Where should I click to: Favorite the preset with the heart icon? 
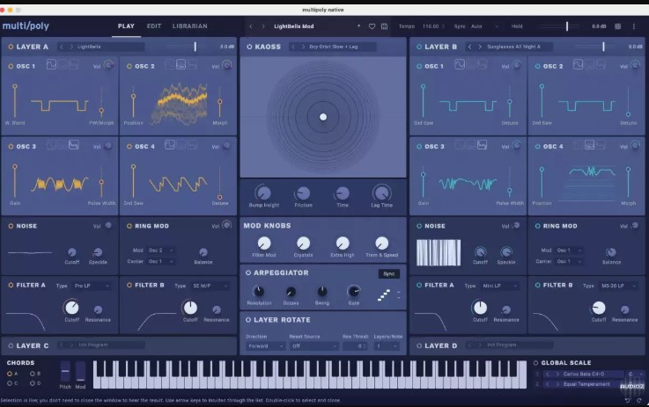click(x=372, y=26)
